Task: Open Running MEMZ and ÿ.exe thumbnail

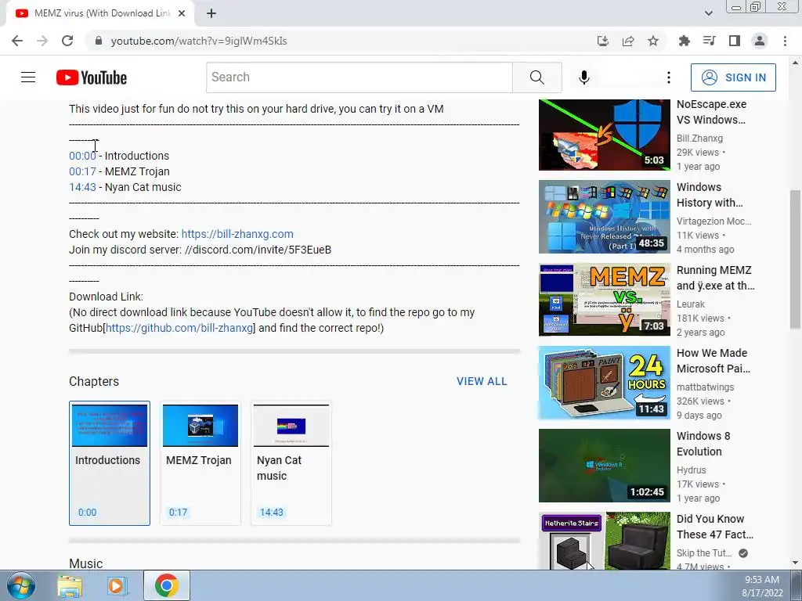Action: pyautogui.click(x=604, y=300)
